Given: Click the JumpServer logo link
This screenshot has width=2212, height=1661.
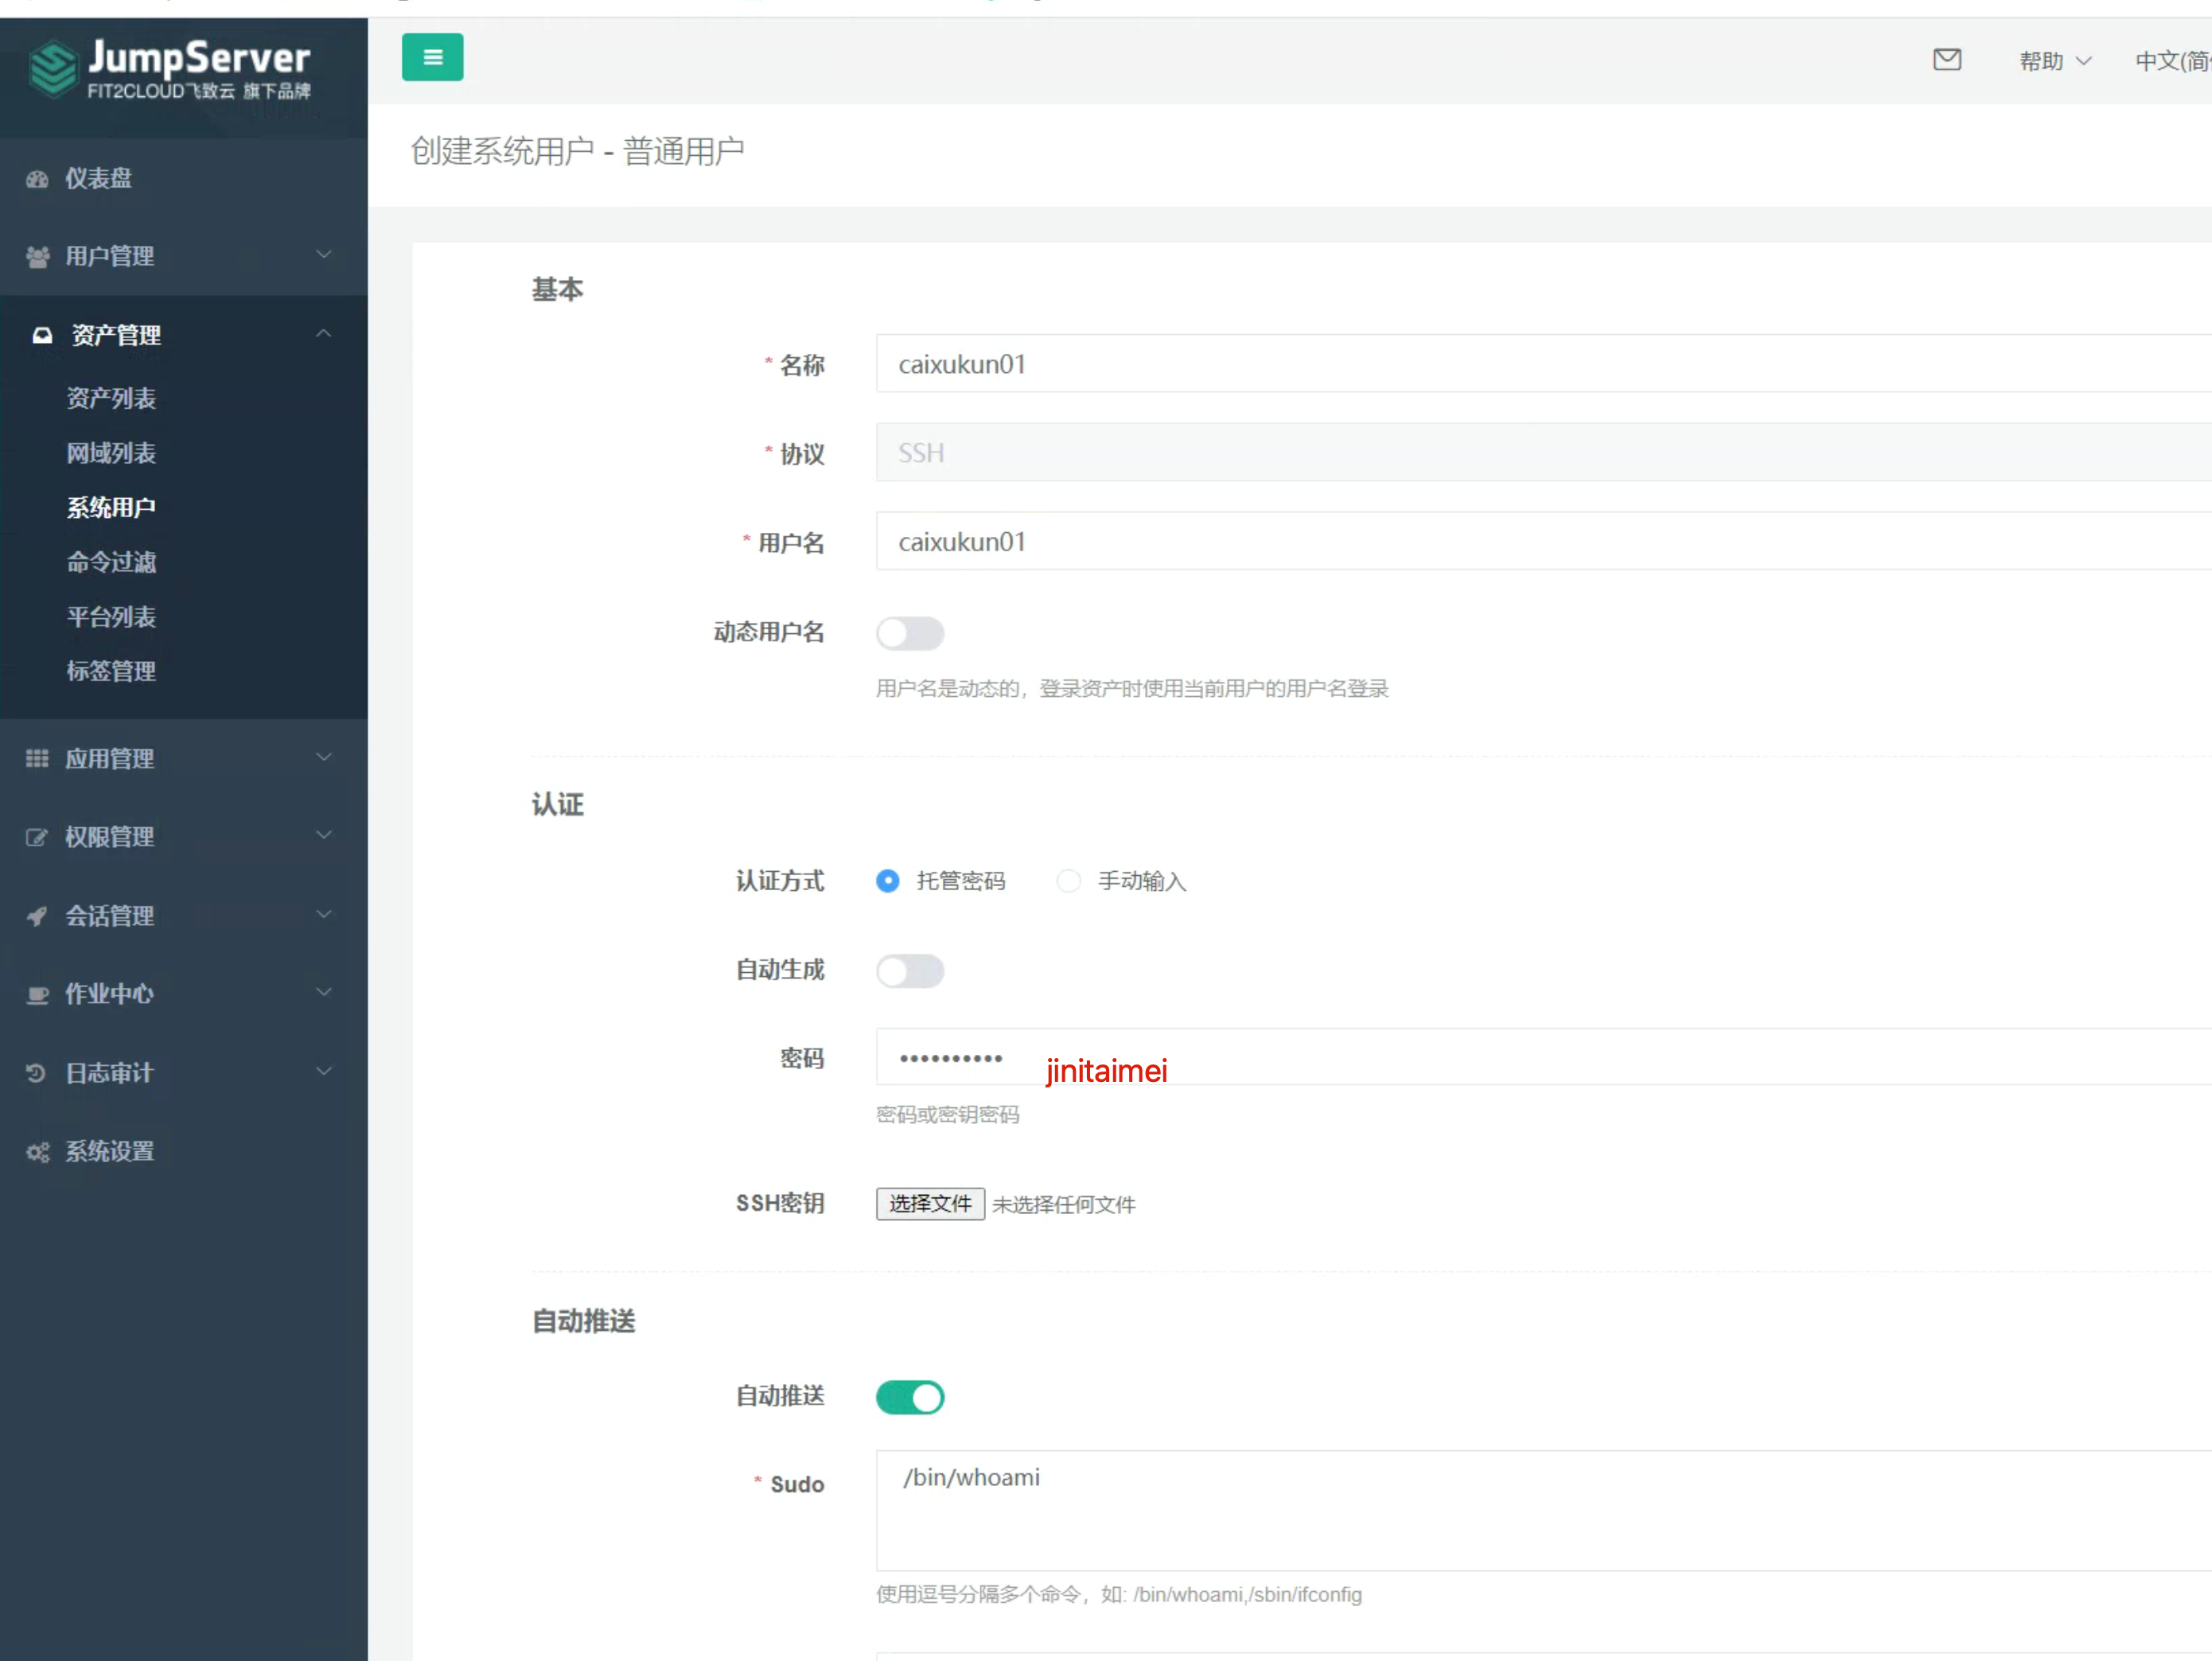Looking at the screenshot, I should point(170,68).
